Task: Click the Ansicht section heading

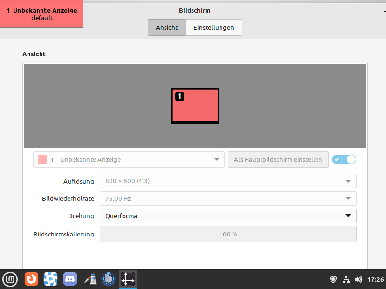Action: 34,54
